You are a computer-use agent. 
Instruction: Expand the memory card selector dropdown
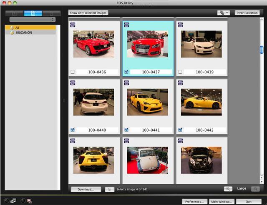point(33,20)
